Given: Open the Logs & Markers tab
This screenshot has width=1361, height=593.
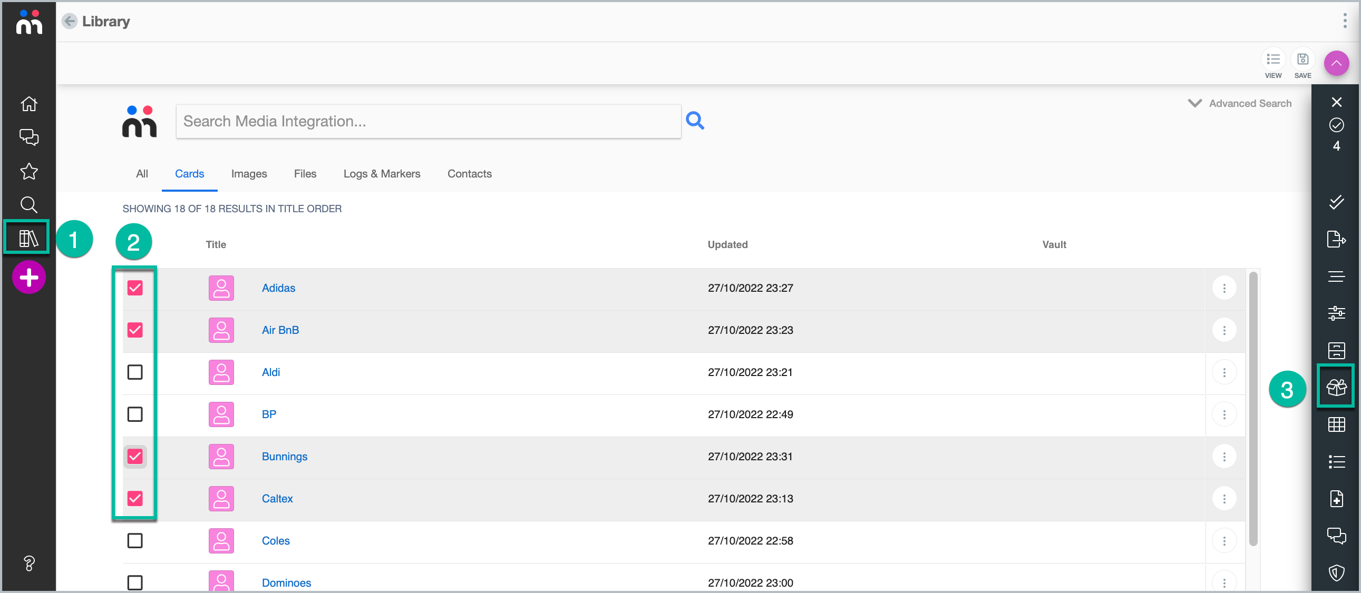Looking at the screenshot, I should coord(382,174).
